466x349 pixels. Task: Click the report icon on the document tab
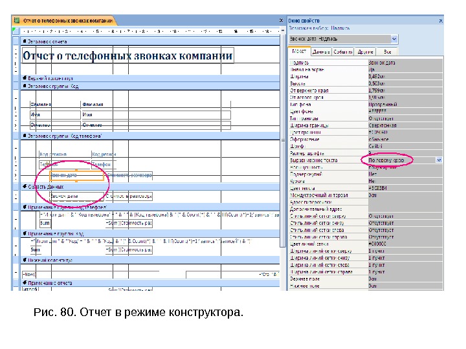[17, 21]
